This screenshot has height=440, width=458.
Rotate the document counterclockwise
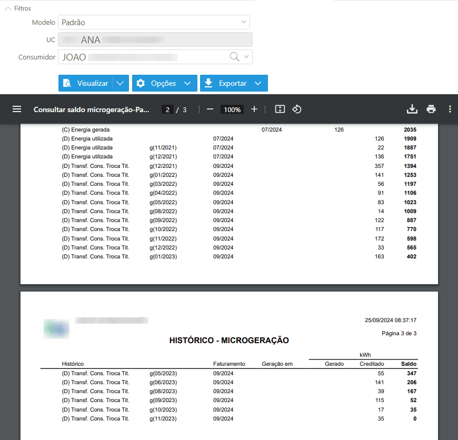point(296,109)
